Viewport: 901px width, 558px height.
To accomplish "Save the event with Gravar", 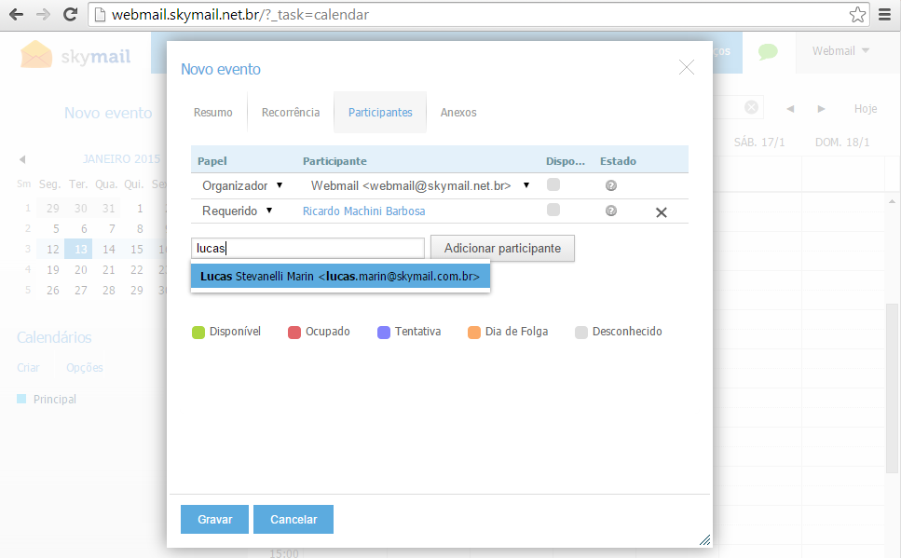I will point(215,520).
